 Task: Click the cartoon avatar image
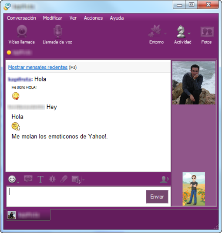(x=194, y=189)
